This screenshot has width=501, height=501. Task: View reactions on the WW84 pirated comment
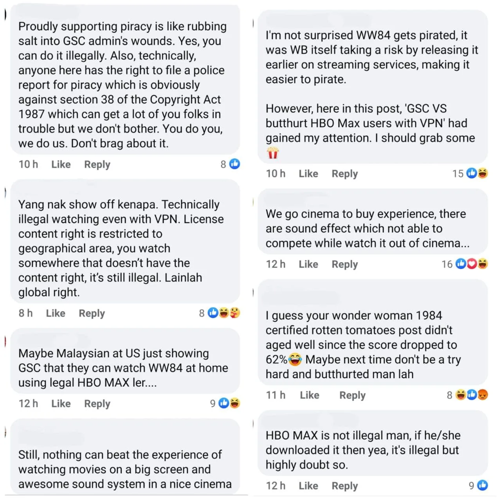[477, 173]
